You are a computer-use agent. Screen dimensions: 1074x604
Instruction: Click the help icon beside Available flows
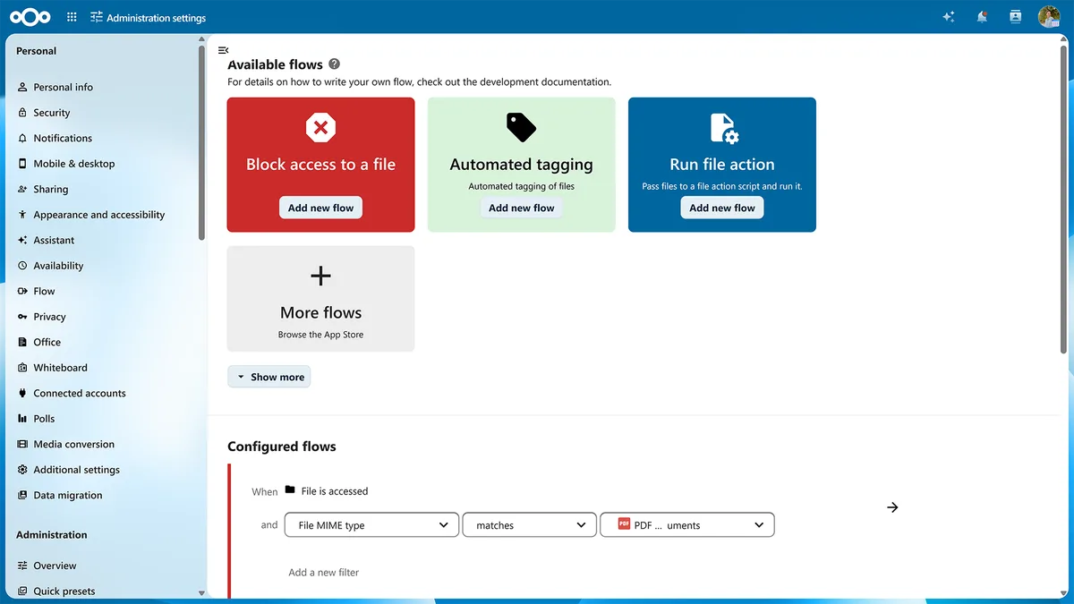334,64
